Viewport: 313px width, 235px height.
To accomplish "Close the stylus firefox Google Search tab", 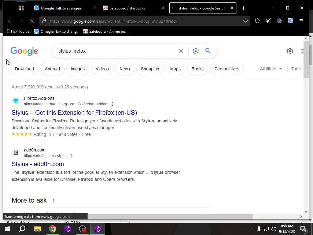I will point(232,8).
